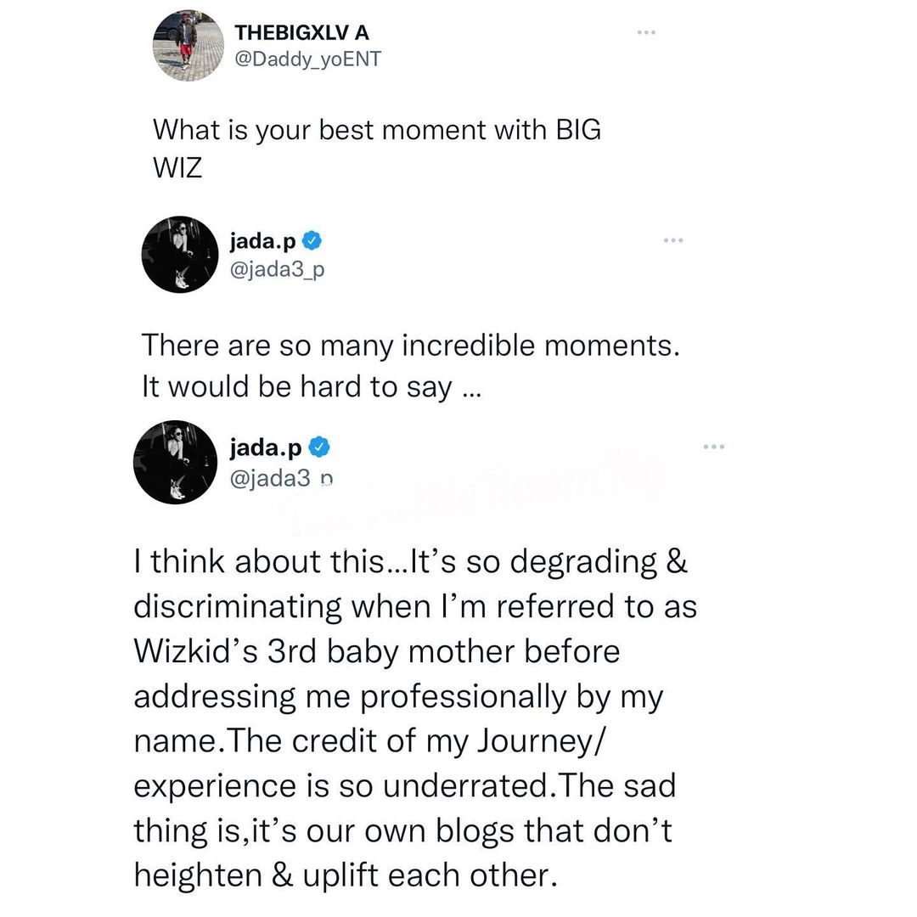Click the words 'BIG WIZ' in the question tweet
This screenshot has height=917, width=917.
577,130
